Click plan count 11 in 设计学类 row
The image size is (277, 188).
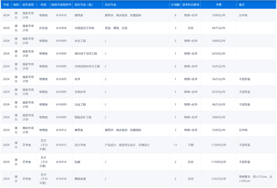pyautogui.click(x=175, y=145)
